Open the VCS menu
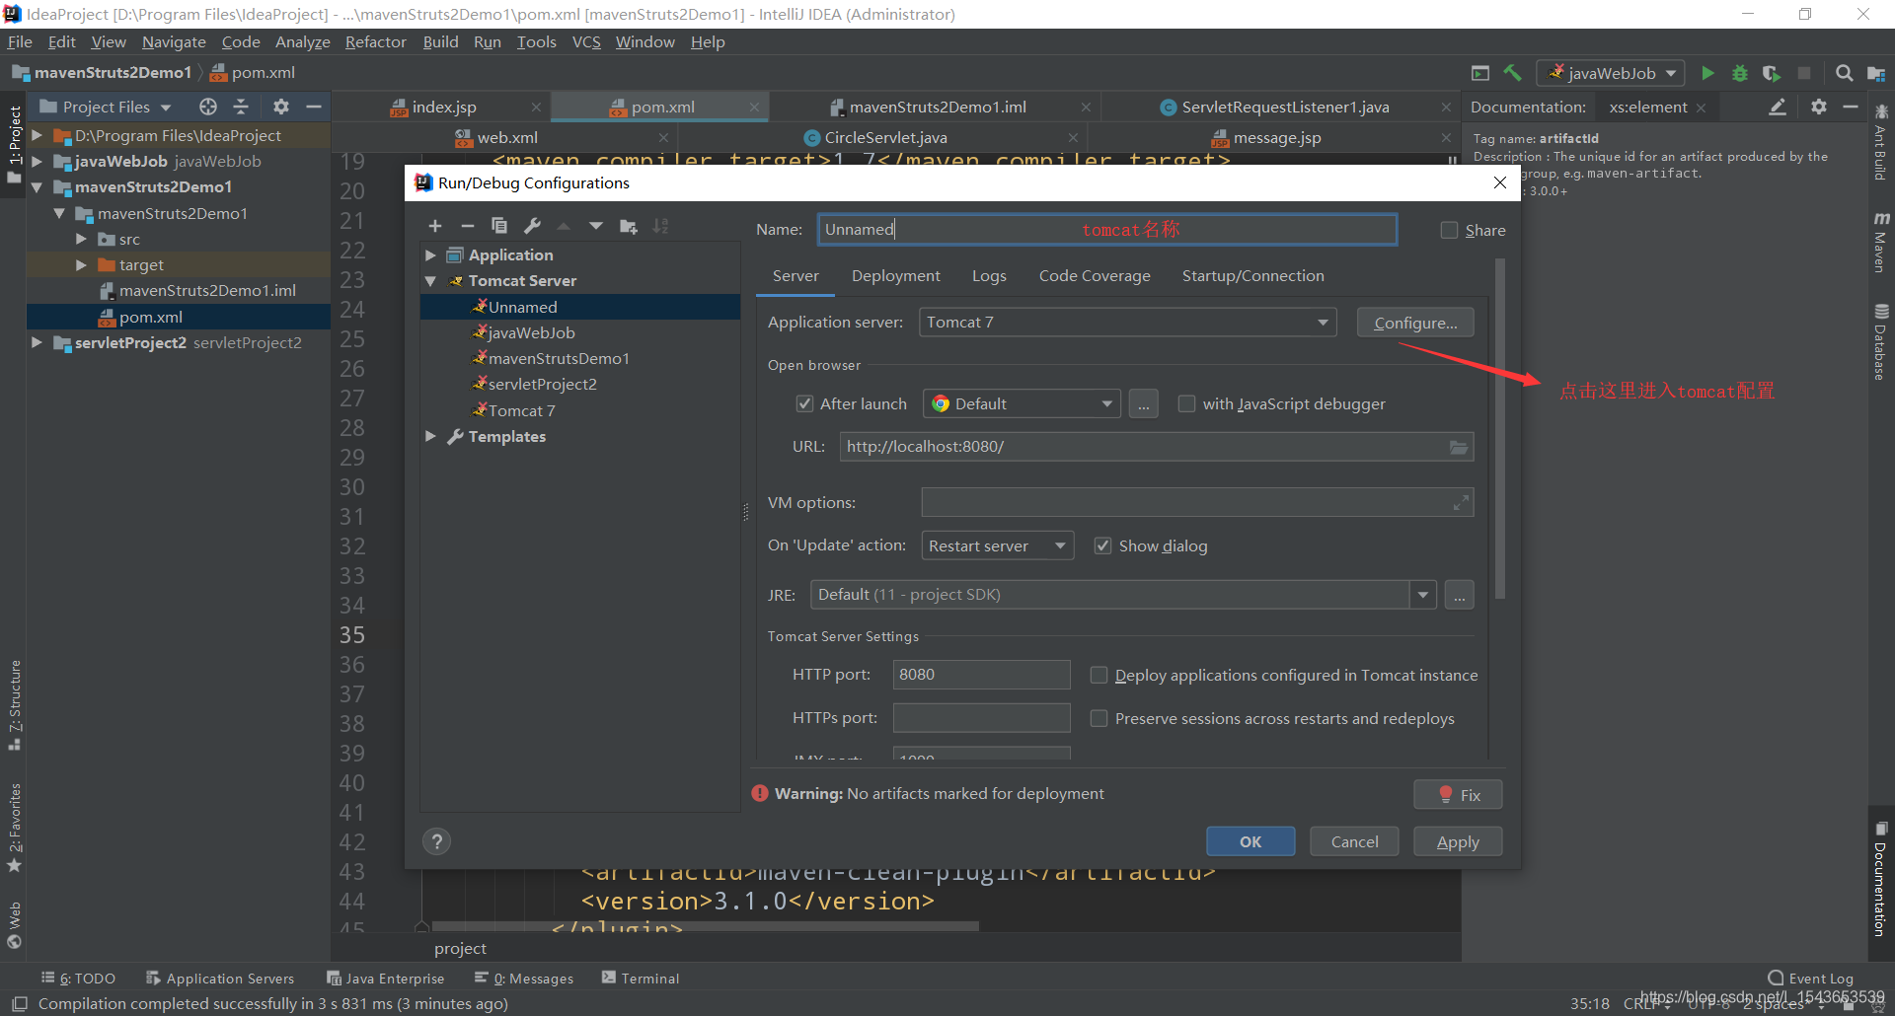This screenshot has height=1016, width=1895. coord(586,41)
